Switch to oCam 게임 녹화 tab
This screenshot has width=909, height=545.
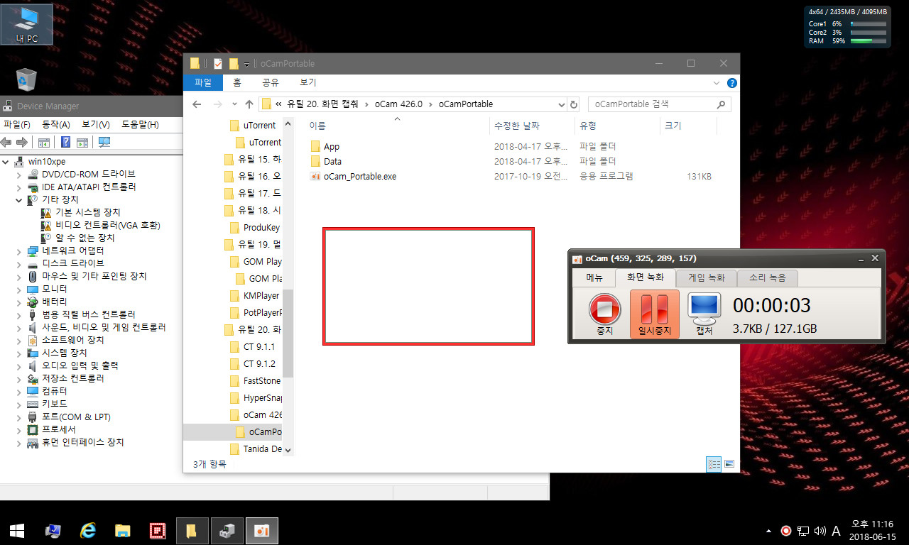(x=707, y=277)
